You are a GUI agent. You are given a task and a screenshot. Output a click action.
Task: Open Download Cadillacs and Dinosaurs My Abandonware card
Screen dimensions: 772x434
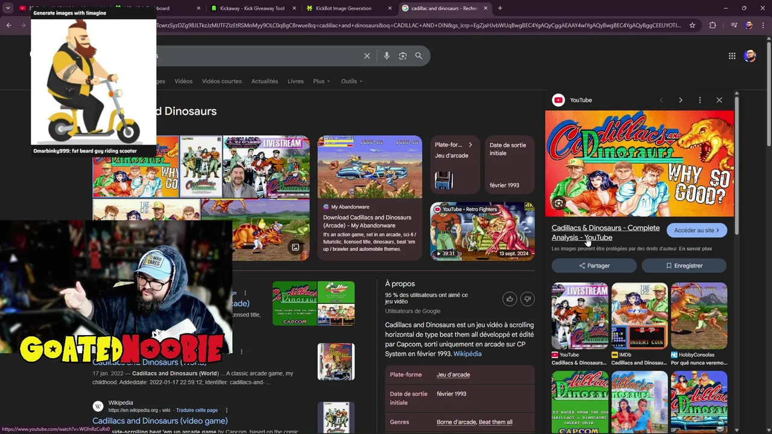370,198
